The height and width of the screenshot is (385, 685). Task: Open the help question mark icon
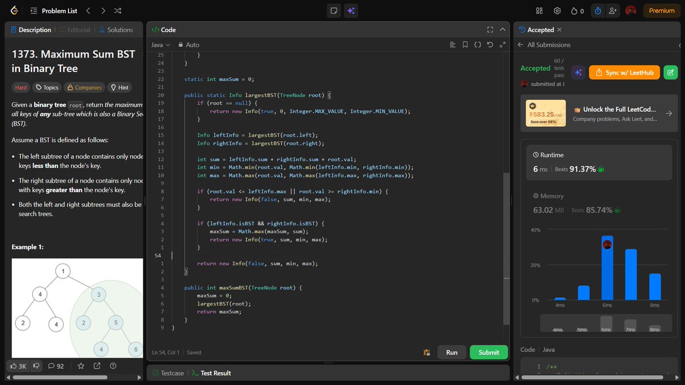113,366
